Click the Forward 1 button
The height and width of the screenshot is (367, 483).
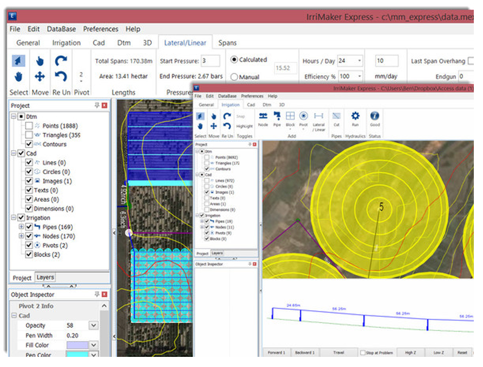(x=276, y=353)
